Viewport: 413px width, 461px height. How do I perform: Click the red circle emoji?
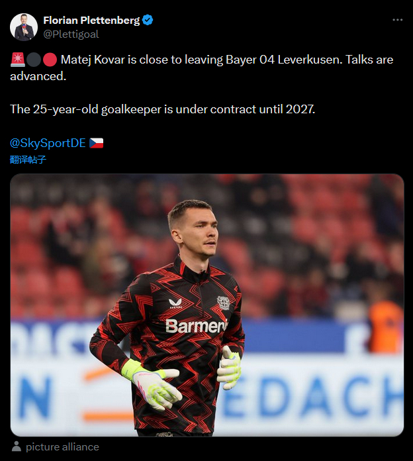tap(50, 60)
